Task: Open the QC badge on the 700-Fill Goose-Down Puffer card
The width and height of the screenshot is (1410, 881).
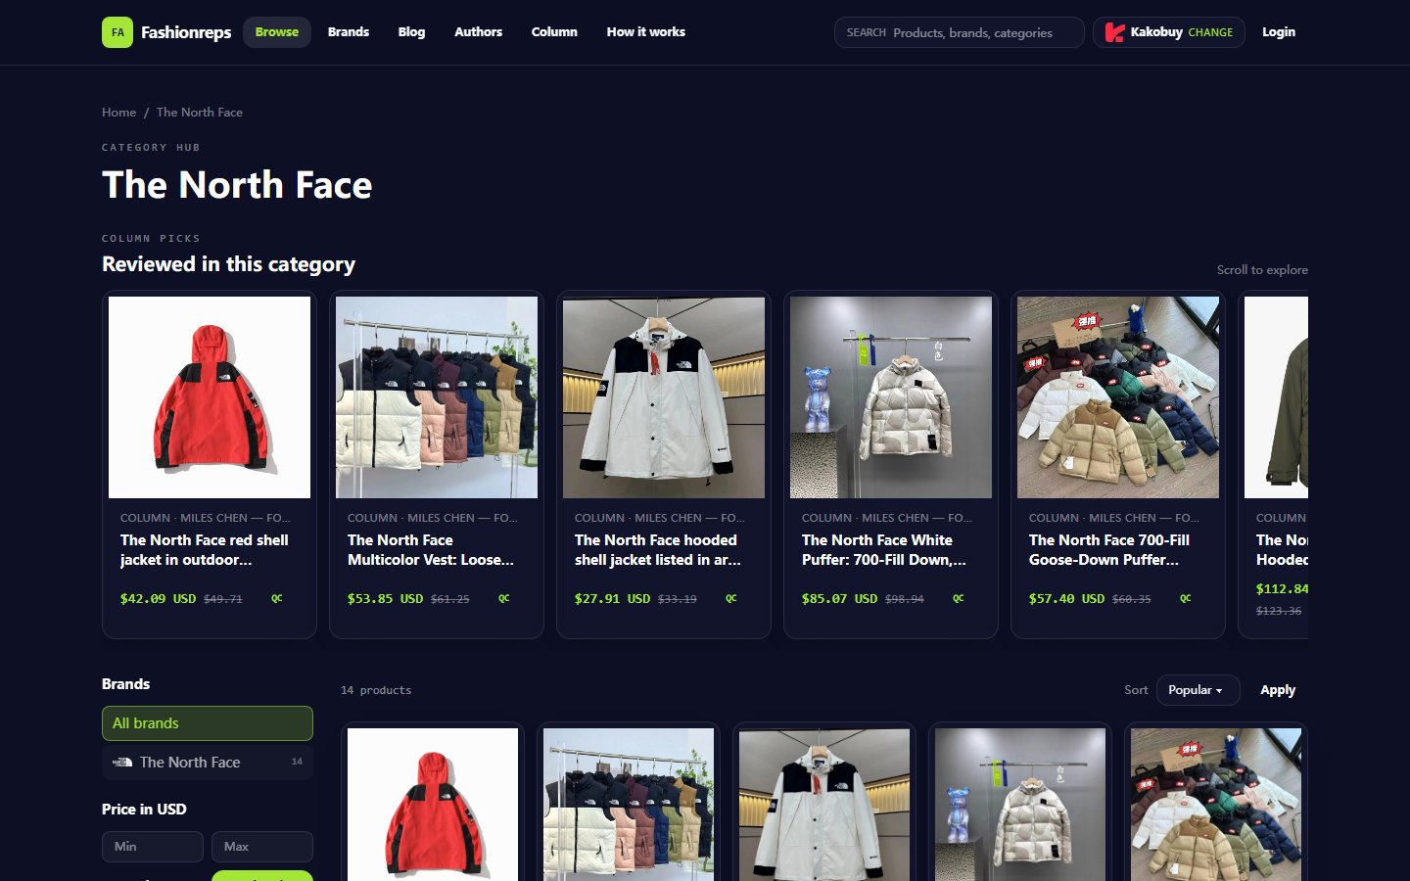Action: click(x=1186, y=598)
